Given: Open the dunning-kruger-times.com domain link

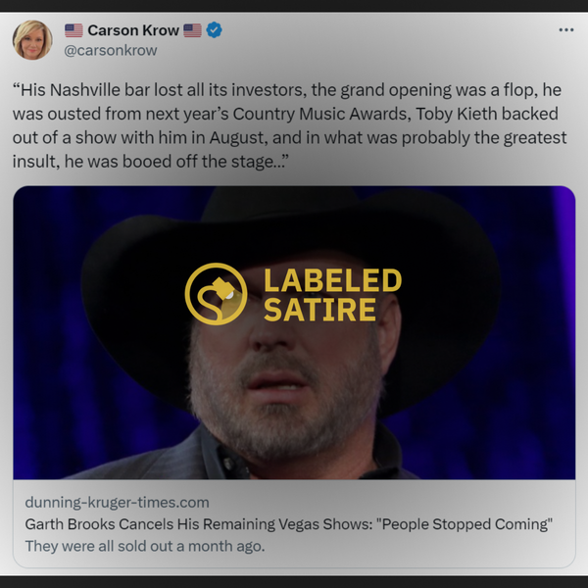Looking at the screenshot, I should click(117, 502).
